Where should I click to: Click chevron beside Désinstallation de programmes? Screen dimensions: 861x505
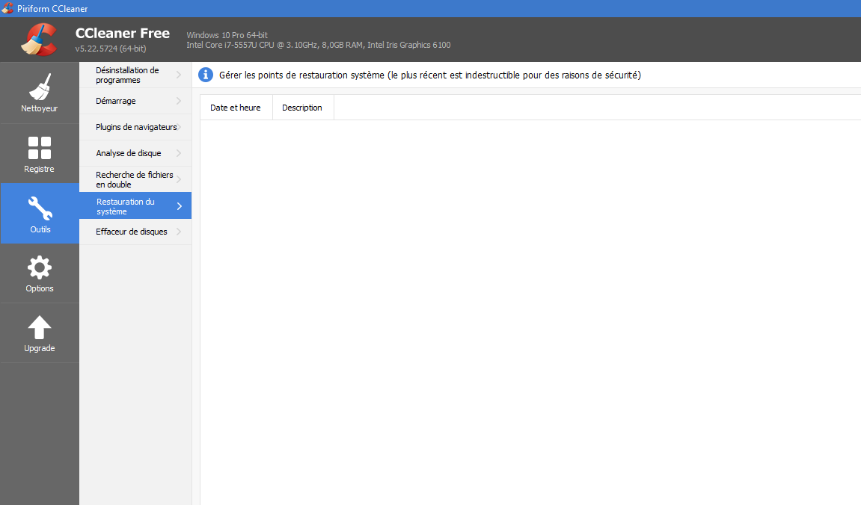[179, 75]
